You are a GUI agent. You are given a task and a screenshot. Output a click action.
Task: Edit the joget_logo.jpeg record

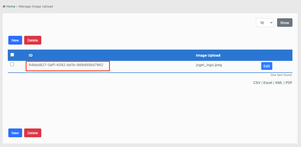[267, 66]
